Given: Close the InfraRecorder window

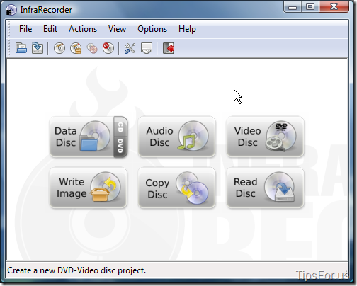Looking at the screenshot, I should tap(334, 7).
